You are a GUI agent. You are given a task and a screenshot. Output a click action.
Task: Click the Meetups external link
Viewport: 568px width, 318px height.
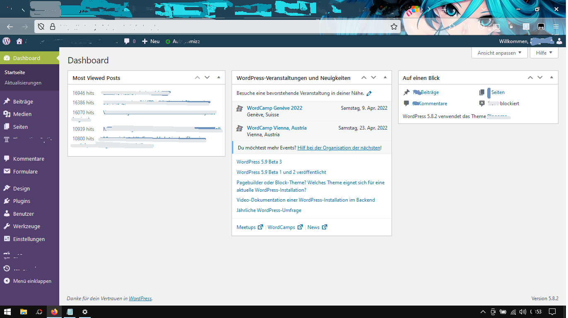point(250,227)
